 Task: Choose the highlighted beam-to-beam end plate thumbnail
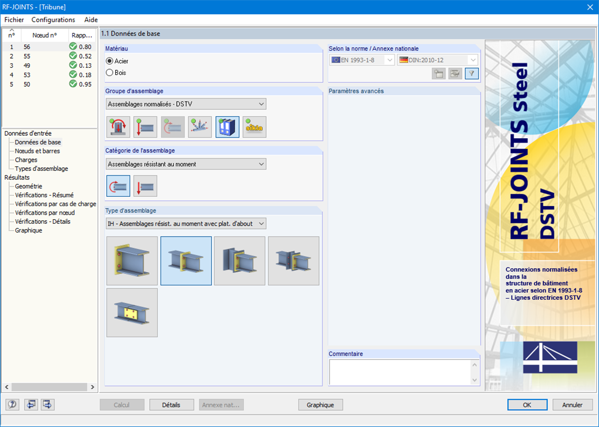click(x=186, y=261)
